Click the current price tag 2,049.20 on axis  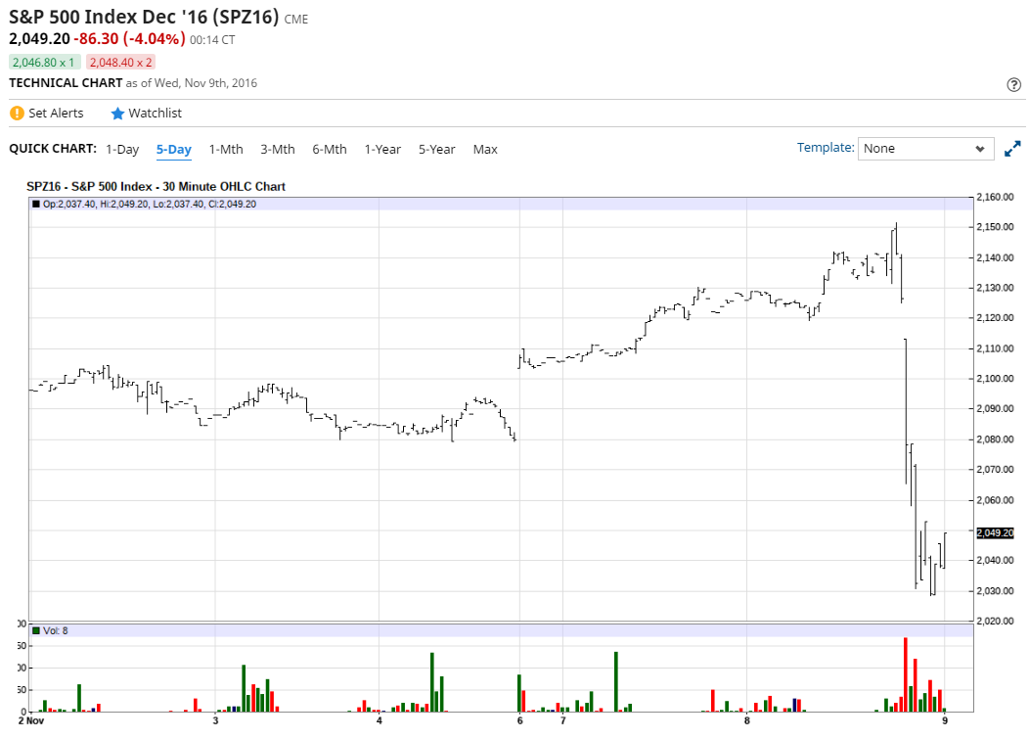tap(995, 532)
